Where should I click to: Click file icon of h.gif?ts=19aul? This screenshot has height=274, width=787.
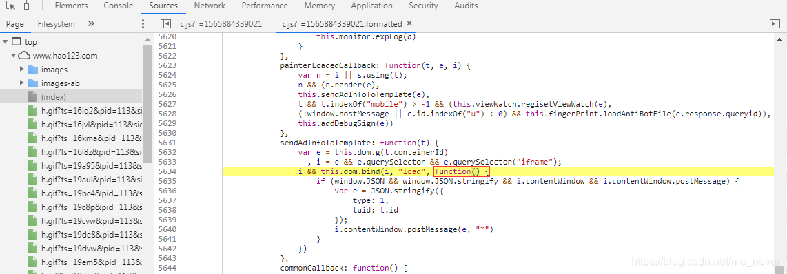(x=32, y=179)
